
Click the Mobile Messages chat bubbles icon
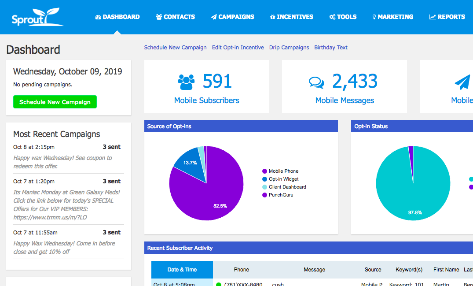pos(316,82)
